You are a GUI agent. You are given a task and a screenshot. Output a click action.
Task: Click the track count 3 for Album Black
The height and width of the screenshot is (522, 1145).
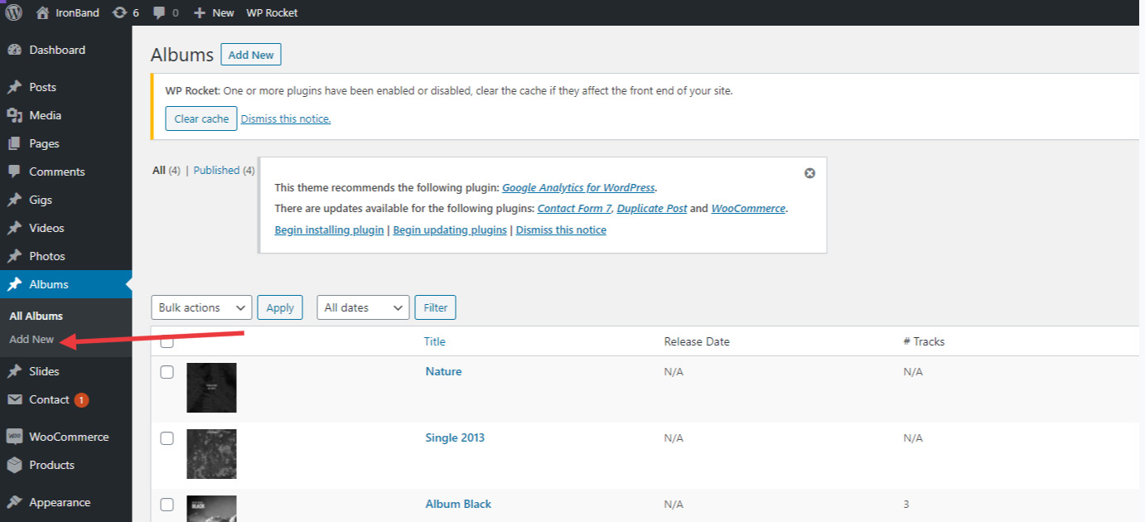coord(906,504)
